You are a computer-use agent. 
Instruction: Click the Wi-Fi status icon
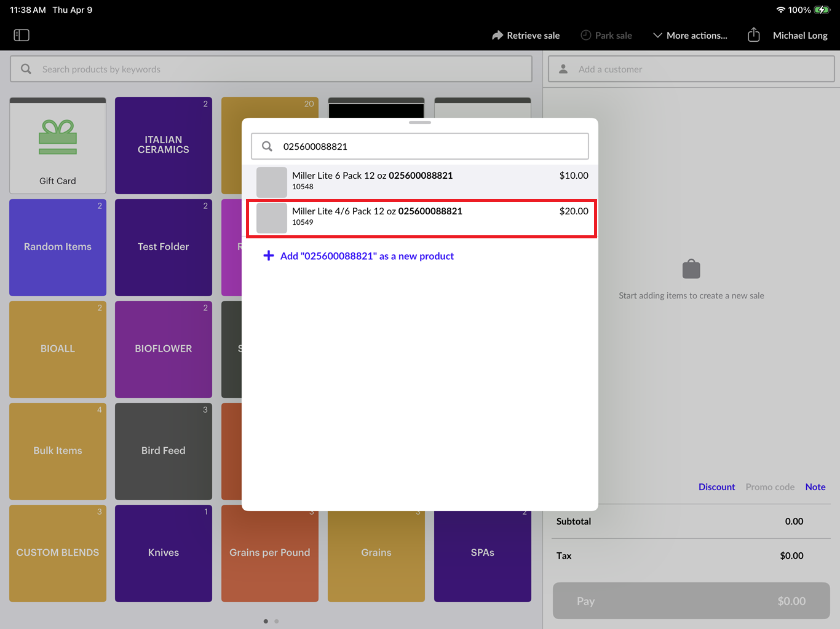[781, 10]
